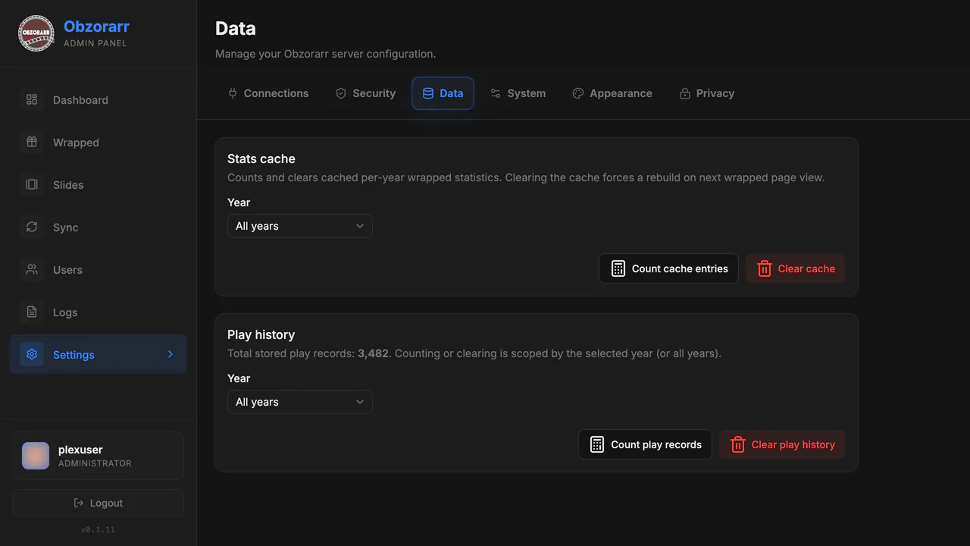Click the trash icon on Clear cache
Image resolution: width=970 pixels, height=546 pixels.
point(765,268)
